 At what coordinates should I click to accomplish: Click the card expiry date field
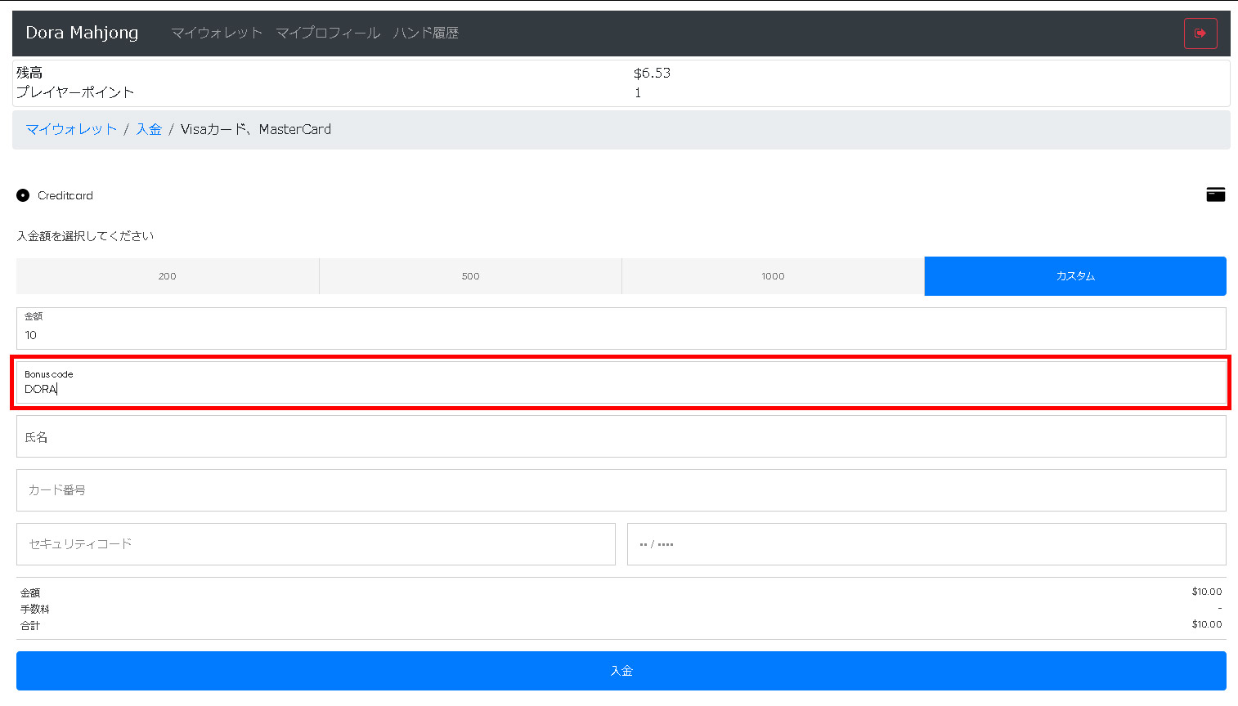pos(926,544)
